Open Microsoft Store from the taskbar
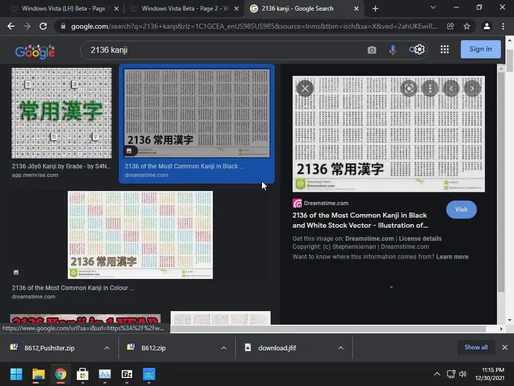 point(83,374)
